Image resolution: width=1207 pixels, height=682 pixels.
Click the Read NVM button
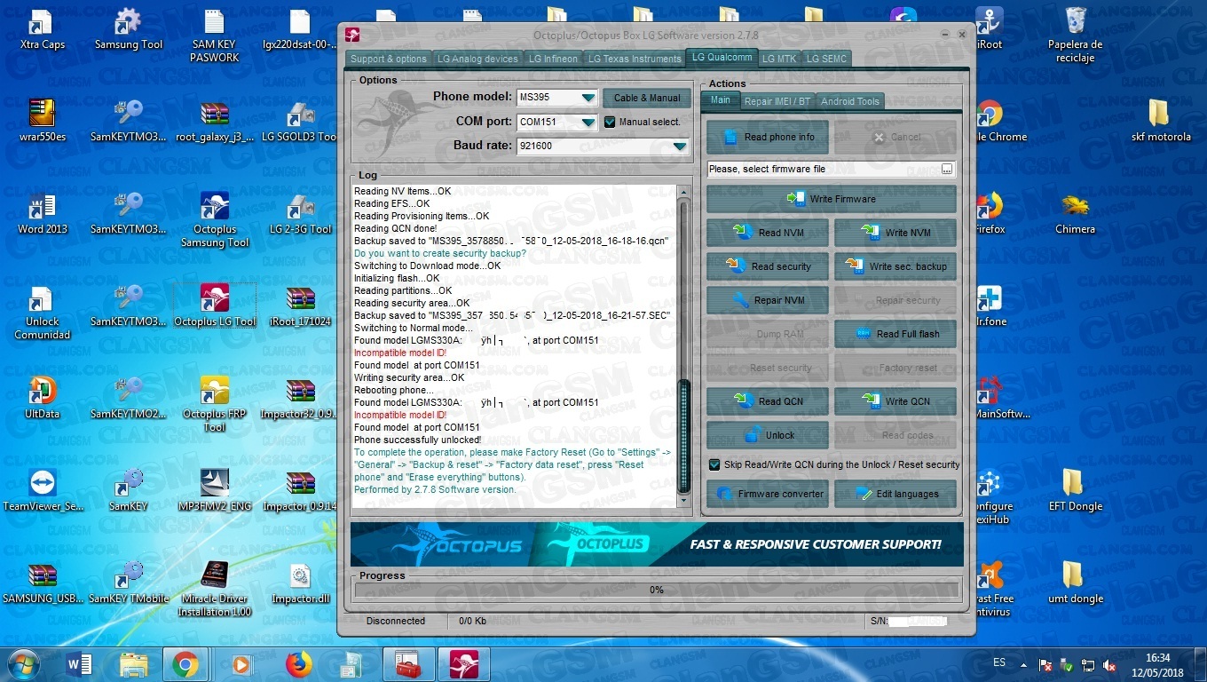click(x=768, y=233)
